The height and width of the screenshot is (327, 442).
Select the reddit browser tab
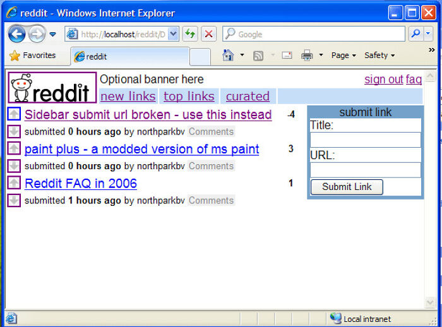(x=129, y=57)
